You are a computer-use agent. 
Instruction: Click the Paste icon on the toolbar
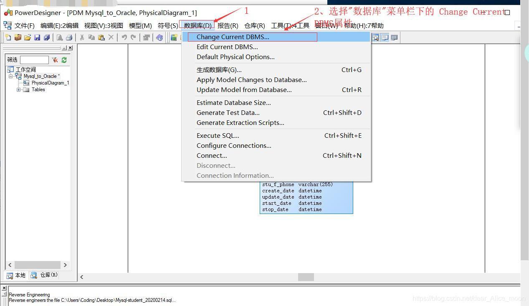(102, 37)
